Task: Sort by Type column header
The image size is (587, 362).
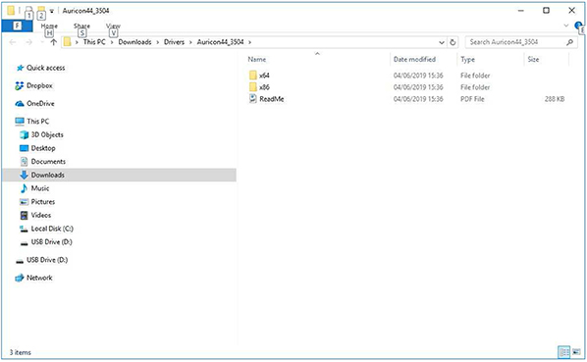Action: click(467, 59)
